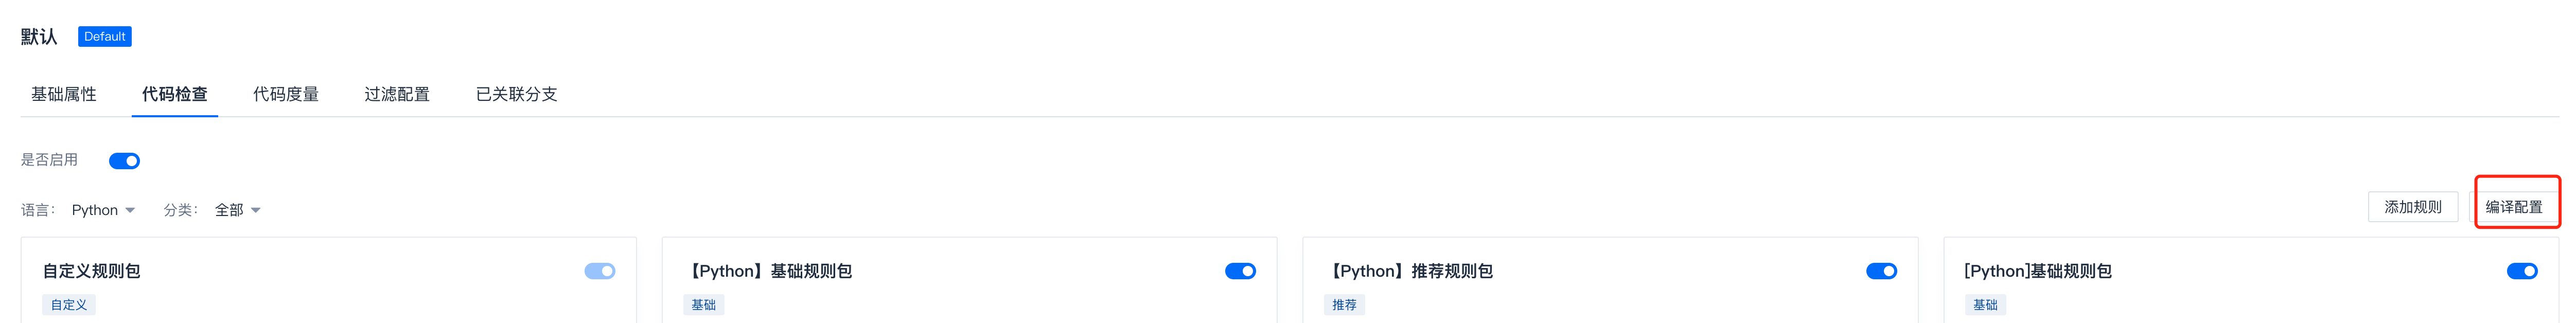Click the 基础 tag under 【Python】基础规则包
Image resolution: width=2576 pixels, height=323 pixels.
point(704,304)
